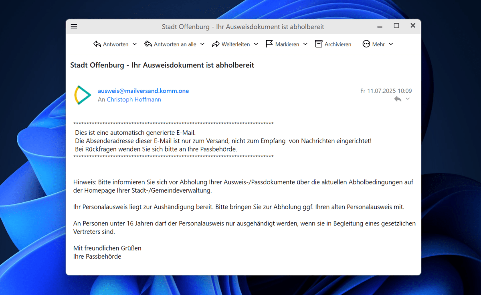The height and width of the screenshot is (295, 481).
Task: Click the date Fr 11.07.2025 10:09
Action: point(386,91)
